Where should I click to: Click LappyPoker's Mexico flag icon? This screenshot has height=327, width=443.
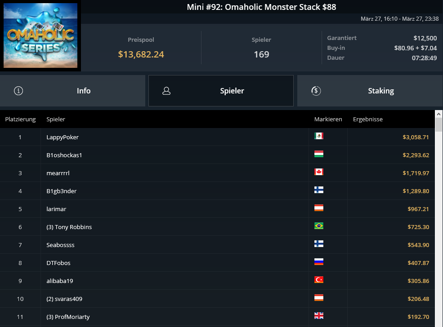tap(319, 136)
